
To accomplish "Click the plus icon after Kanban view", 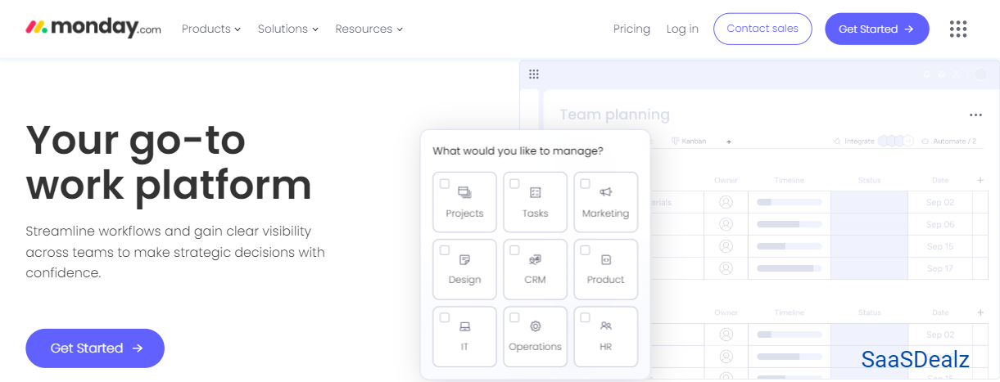I will click(x=729, y=142).
